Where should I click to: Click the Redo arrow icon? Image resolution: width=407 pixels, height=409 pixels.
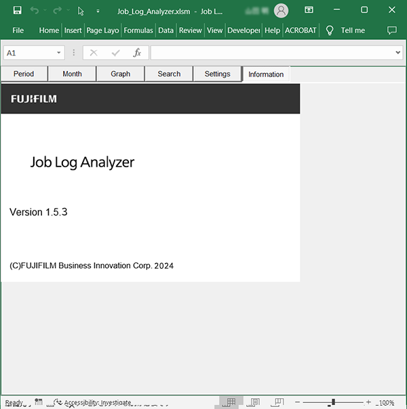click(57, 10)
